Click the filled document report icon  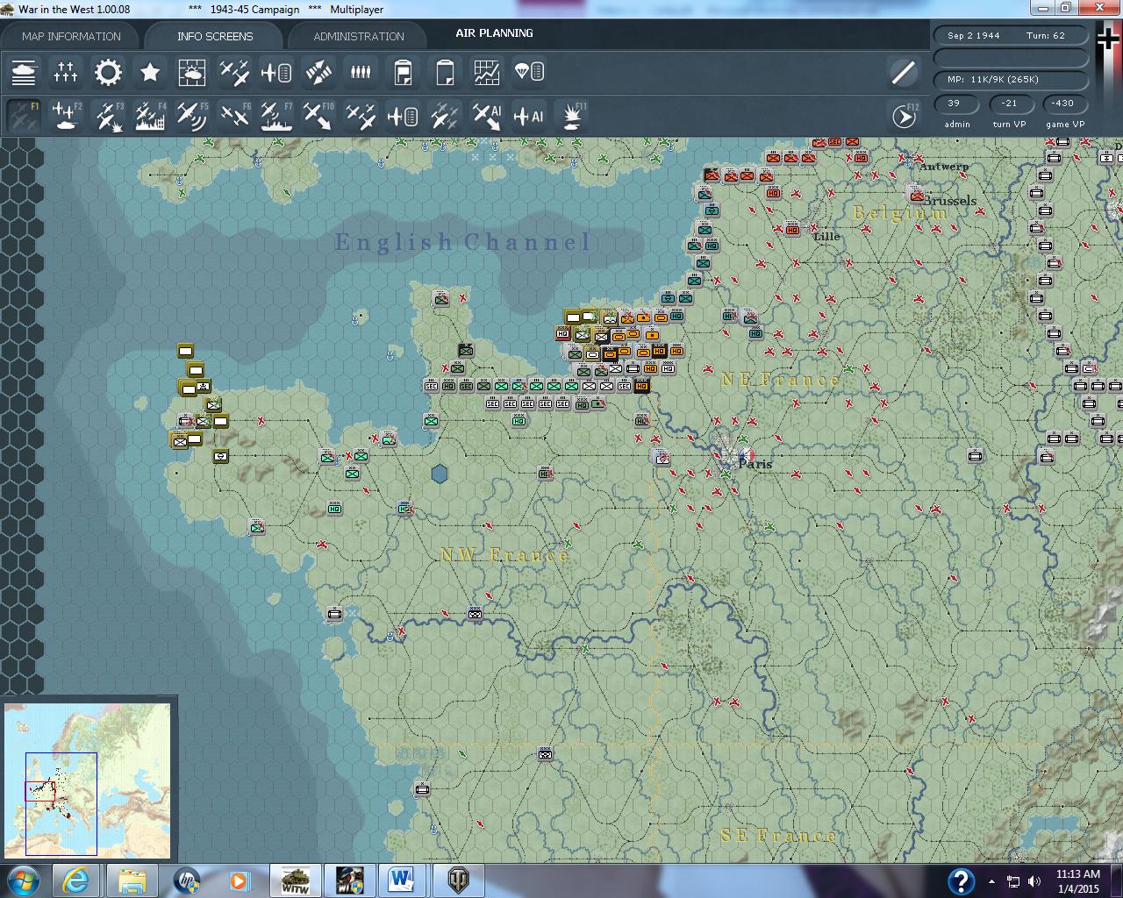click(x=403, y=72)
